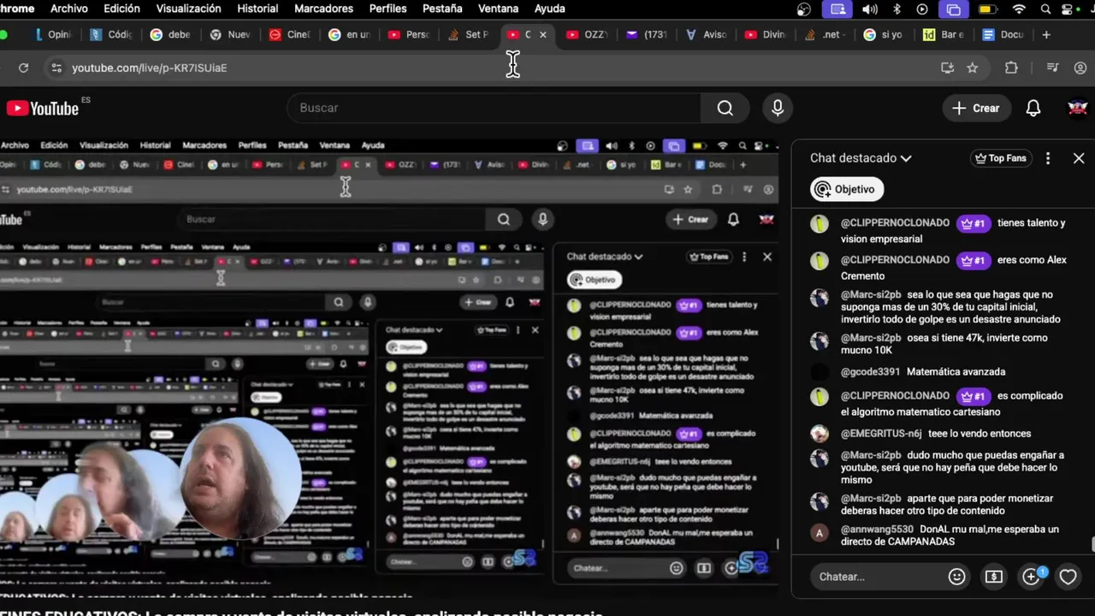Click the address bar URL
The width and height of the screenshot is (1095, 616).
[x=150, y=68]
